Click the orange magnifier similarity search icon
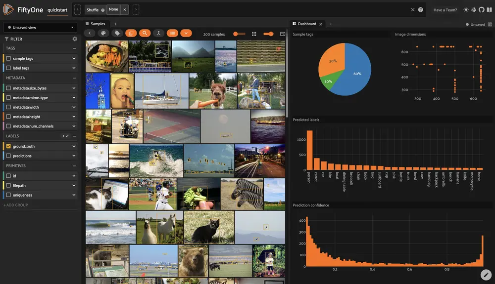Screen dimensions: 495x284 tap(145, 34)
